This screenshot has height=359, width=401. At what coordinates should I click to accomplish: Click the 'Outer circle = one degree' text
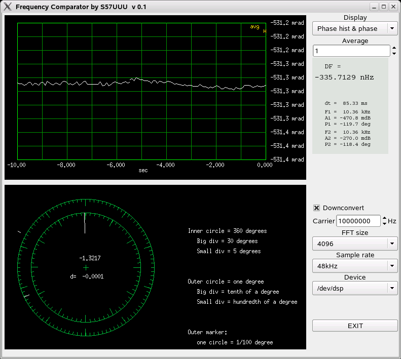(x=226, y=282)
